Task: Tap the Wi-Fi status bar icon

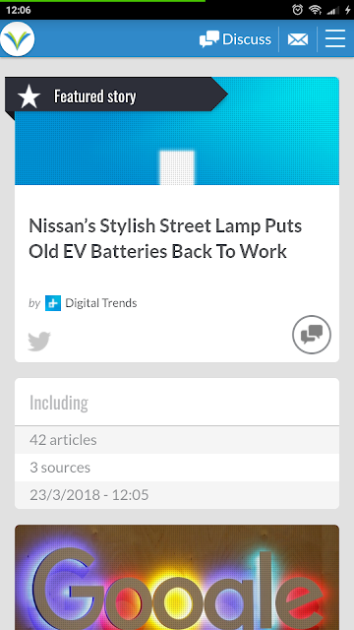Action: click(315, 10)
